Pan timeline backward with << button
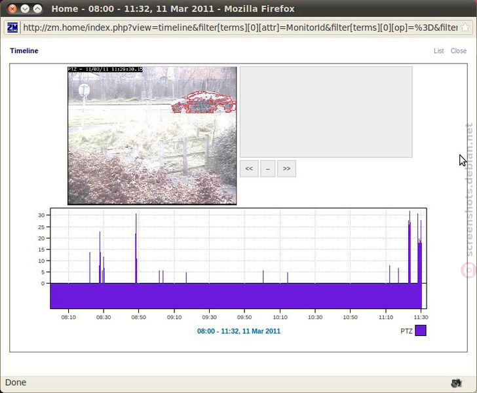 pyautogui.click(x=249, y=168)
